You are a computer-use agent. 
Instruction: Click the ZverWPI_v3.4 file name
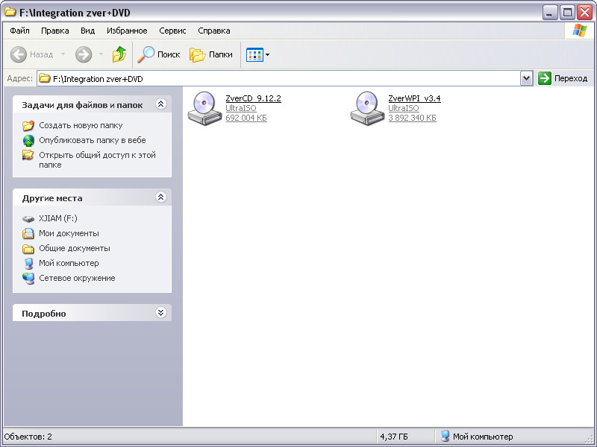click(414, 98)
